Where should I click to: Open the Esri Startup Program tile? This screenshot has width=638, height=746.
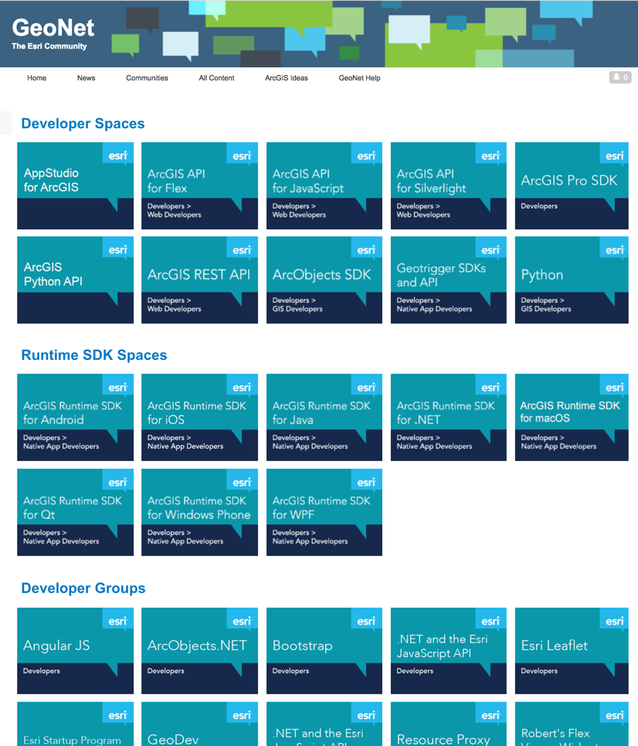tap(75, 724)
